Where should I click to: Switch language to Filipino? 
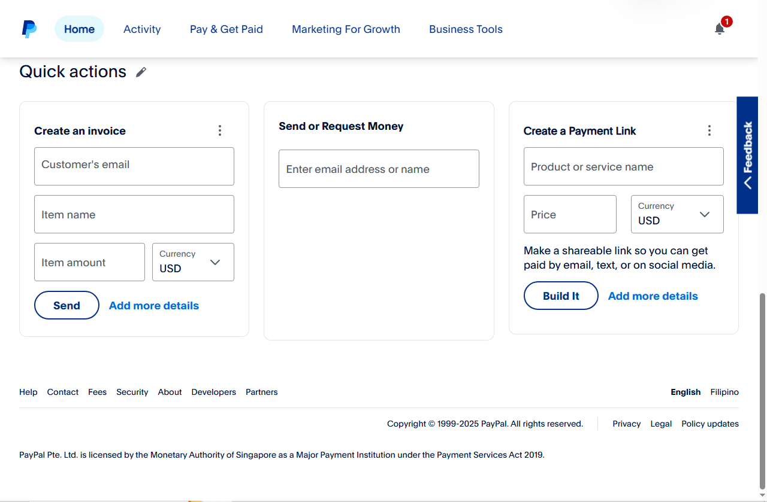click(x=724, y=393)
